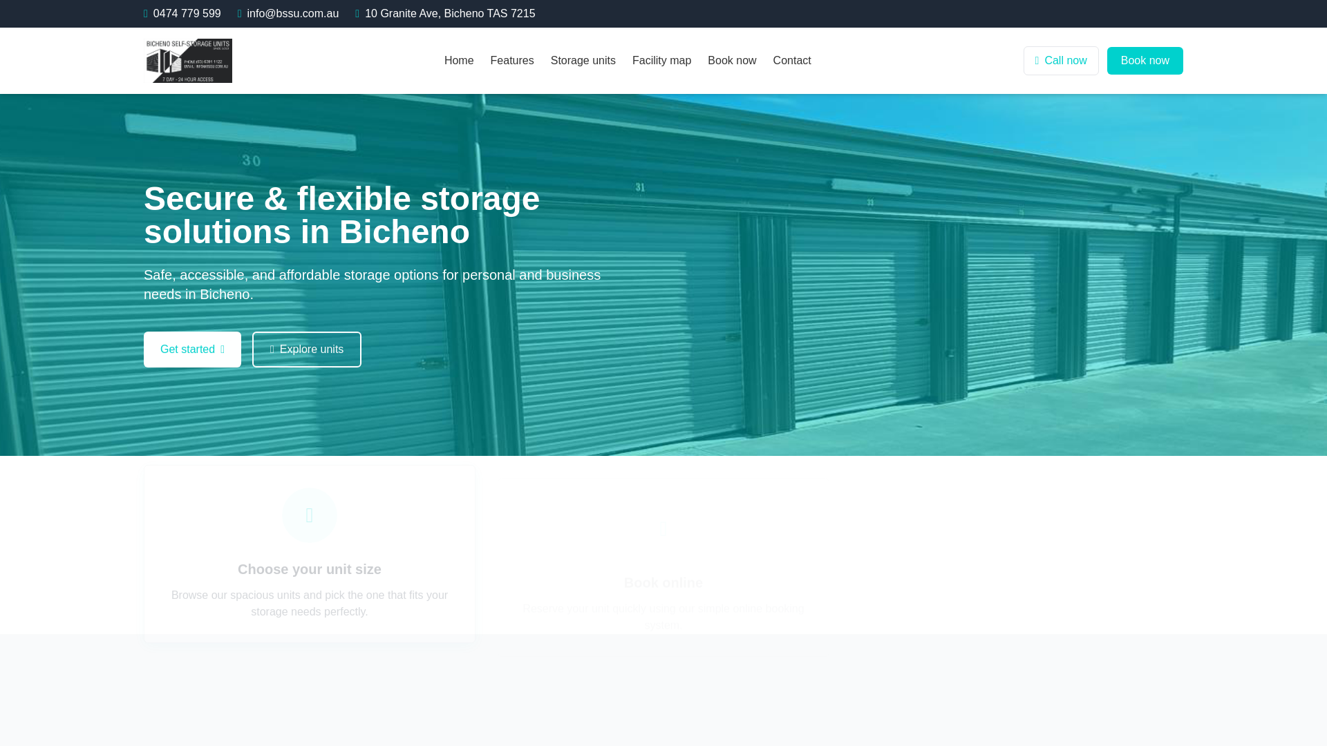Click the Explore units button

307,350
